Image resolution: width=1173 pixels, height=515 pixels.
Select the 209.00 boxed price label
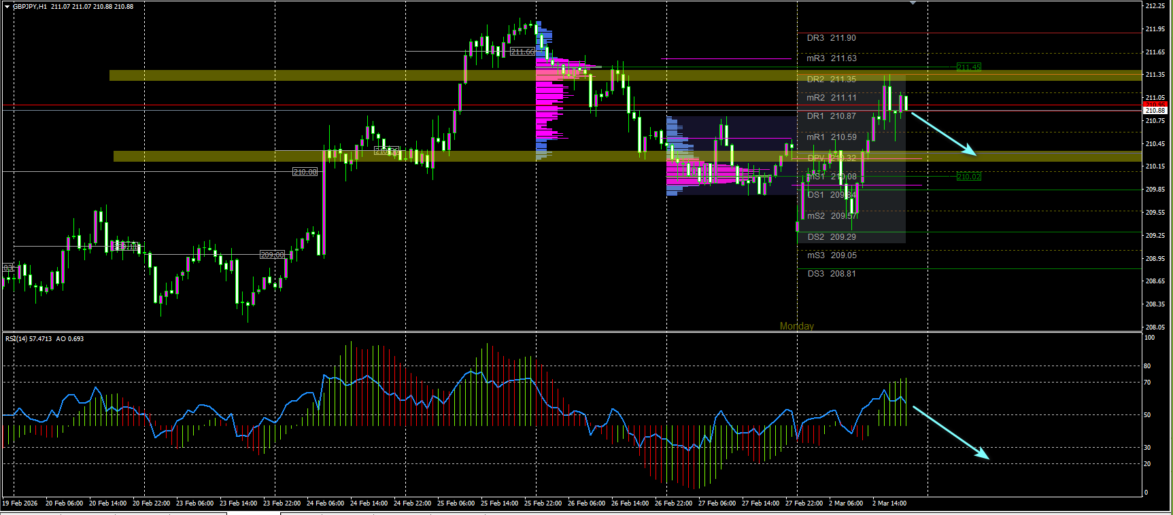(272, 255)
